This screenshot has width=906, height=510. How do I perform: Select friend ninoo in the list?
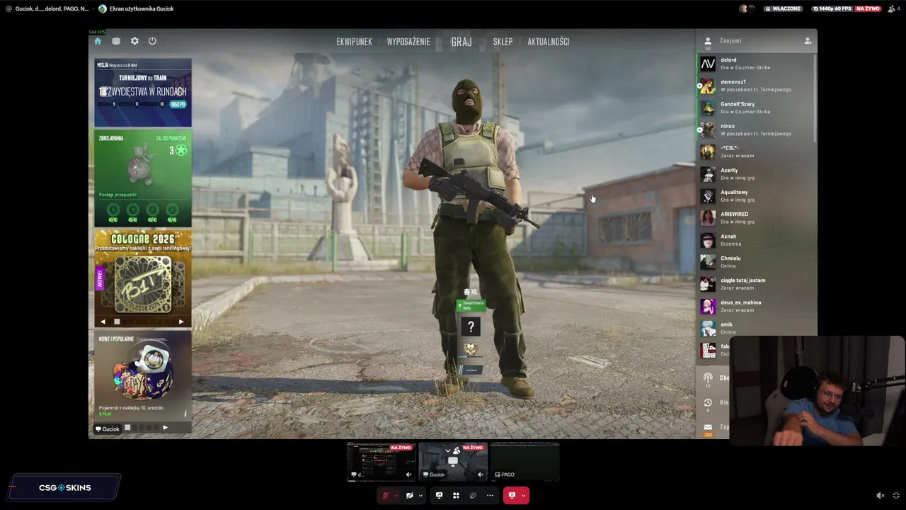pyautogui.click(x=756, y=130)
